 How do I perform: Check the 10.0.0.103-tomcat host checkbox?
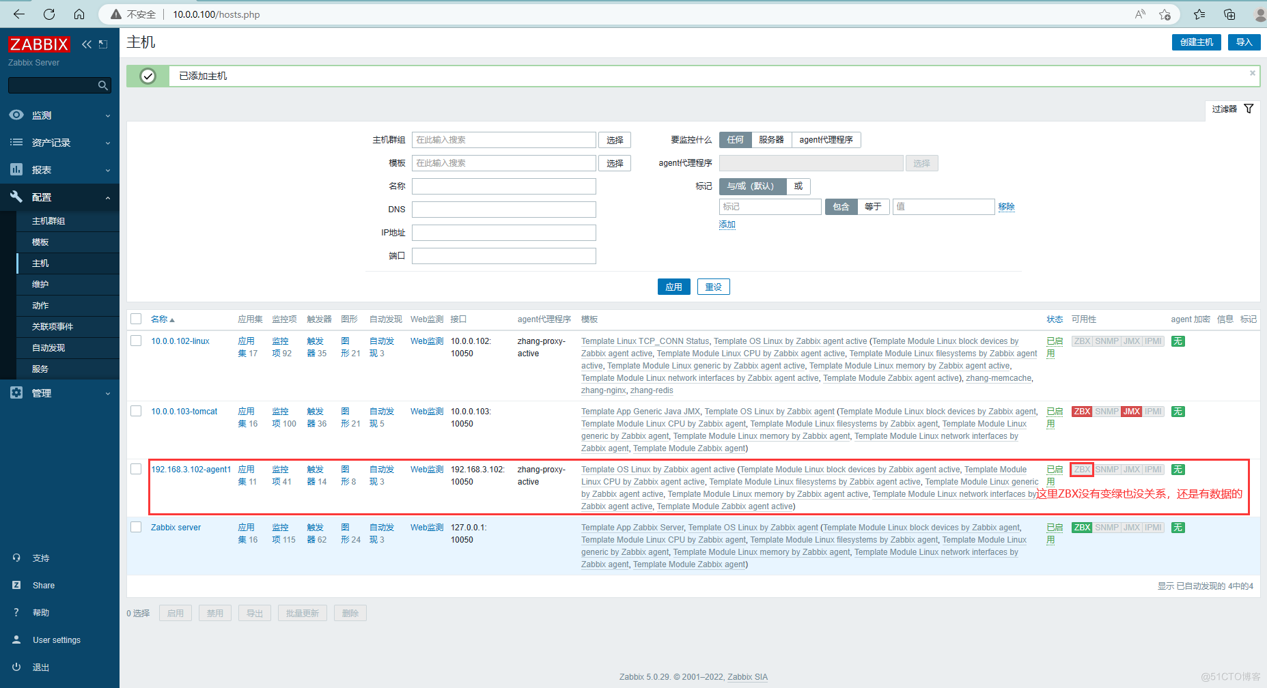(136, 411)
